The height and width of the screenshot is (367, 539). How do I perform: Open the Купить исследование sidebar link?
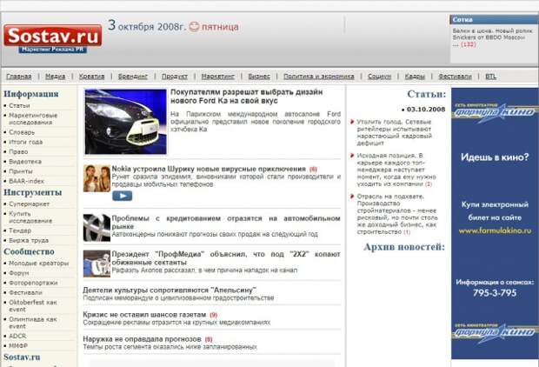pyautogui.click(x=30, y=217)
